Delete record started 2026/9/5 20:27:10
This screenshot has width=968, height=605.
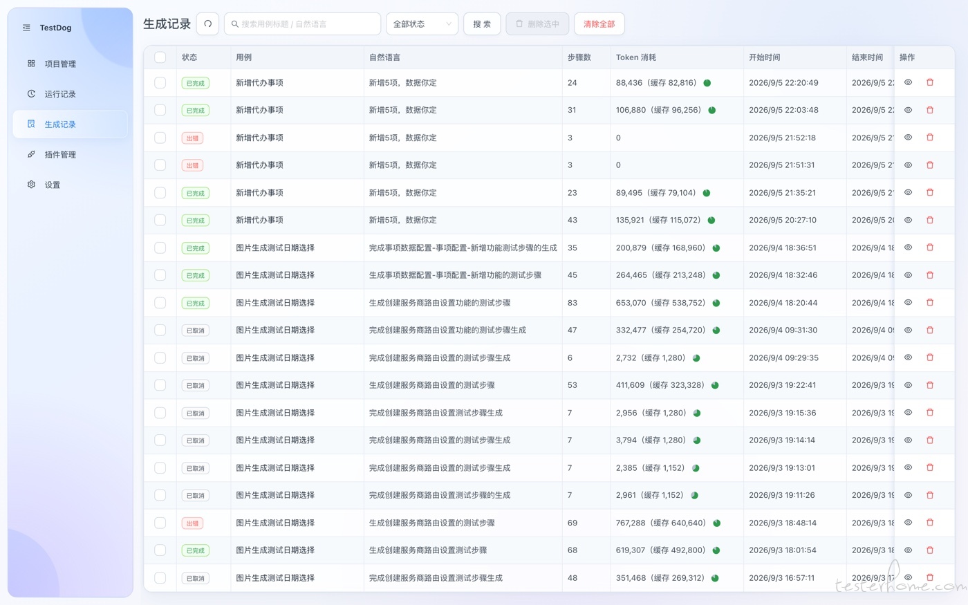930,220
